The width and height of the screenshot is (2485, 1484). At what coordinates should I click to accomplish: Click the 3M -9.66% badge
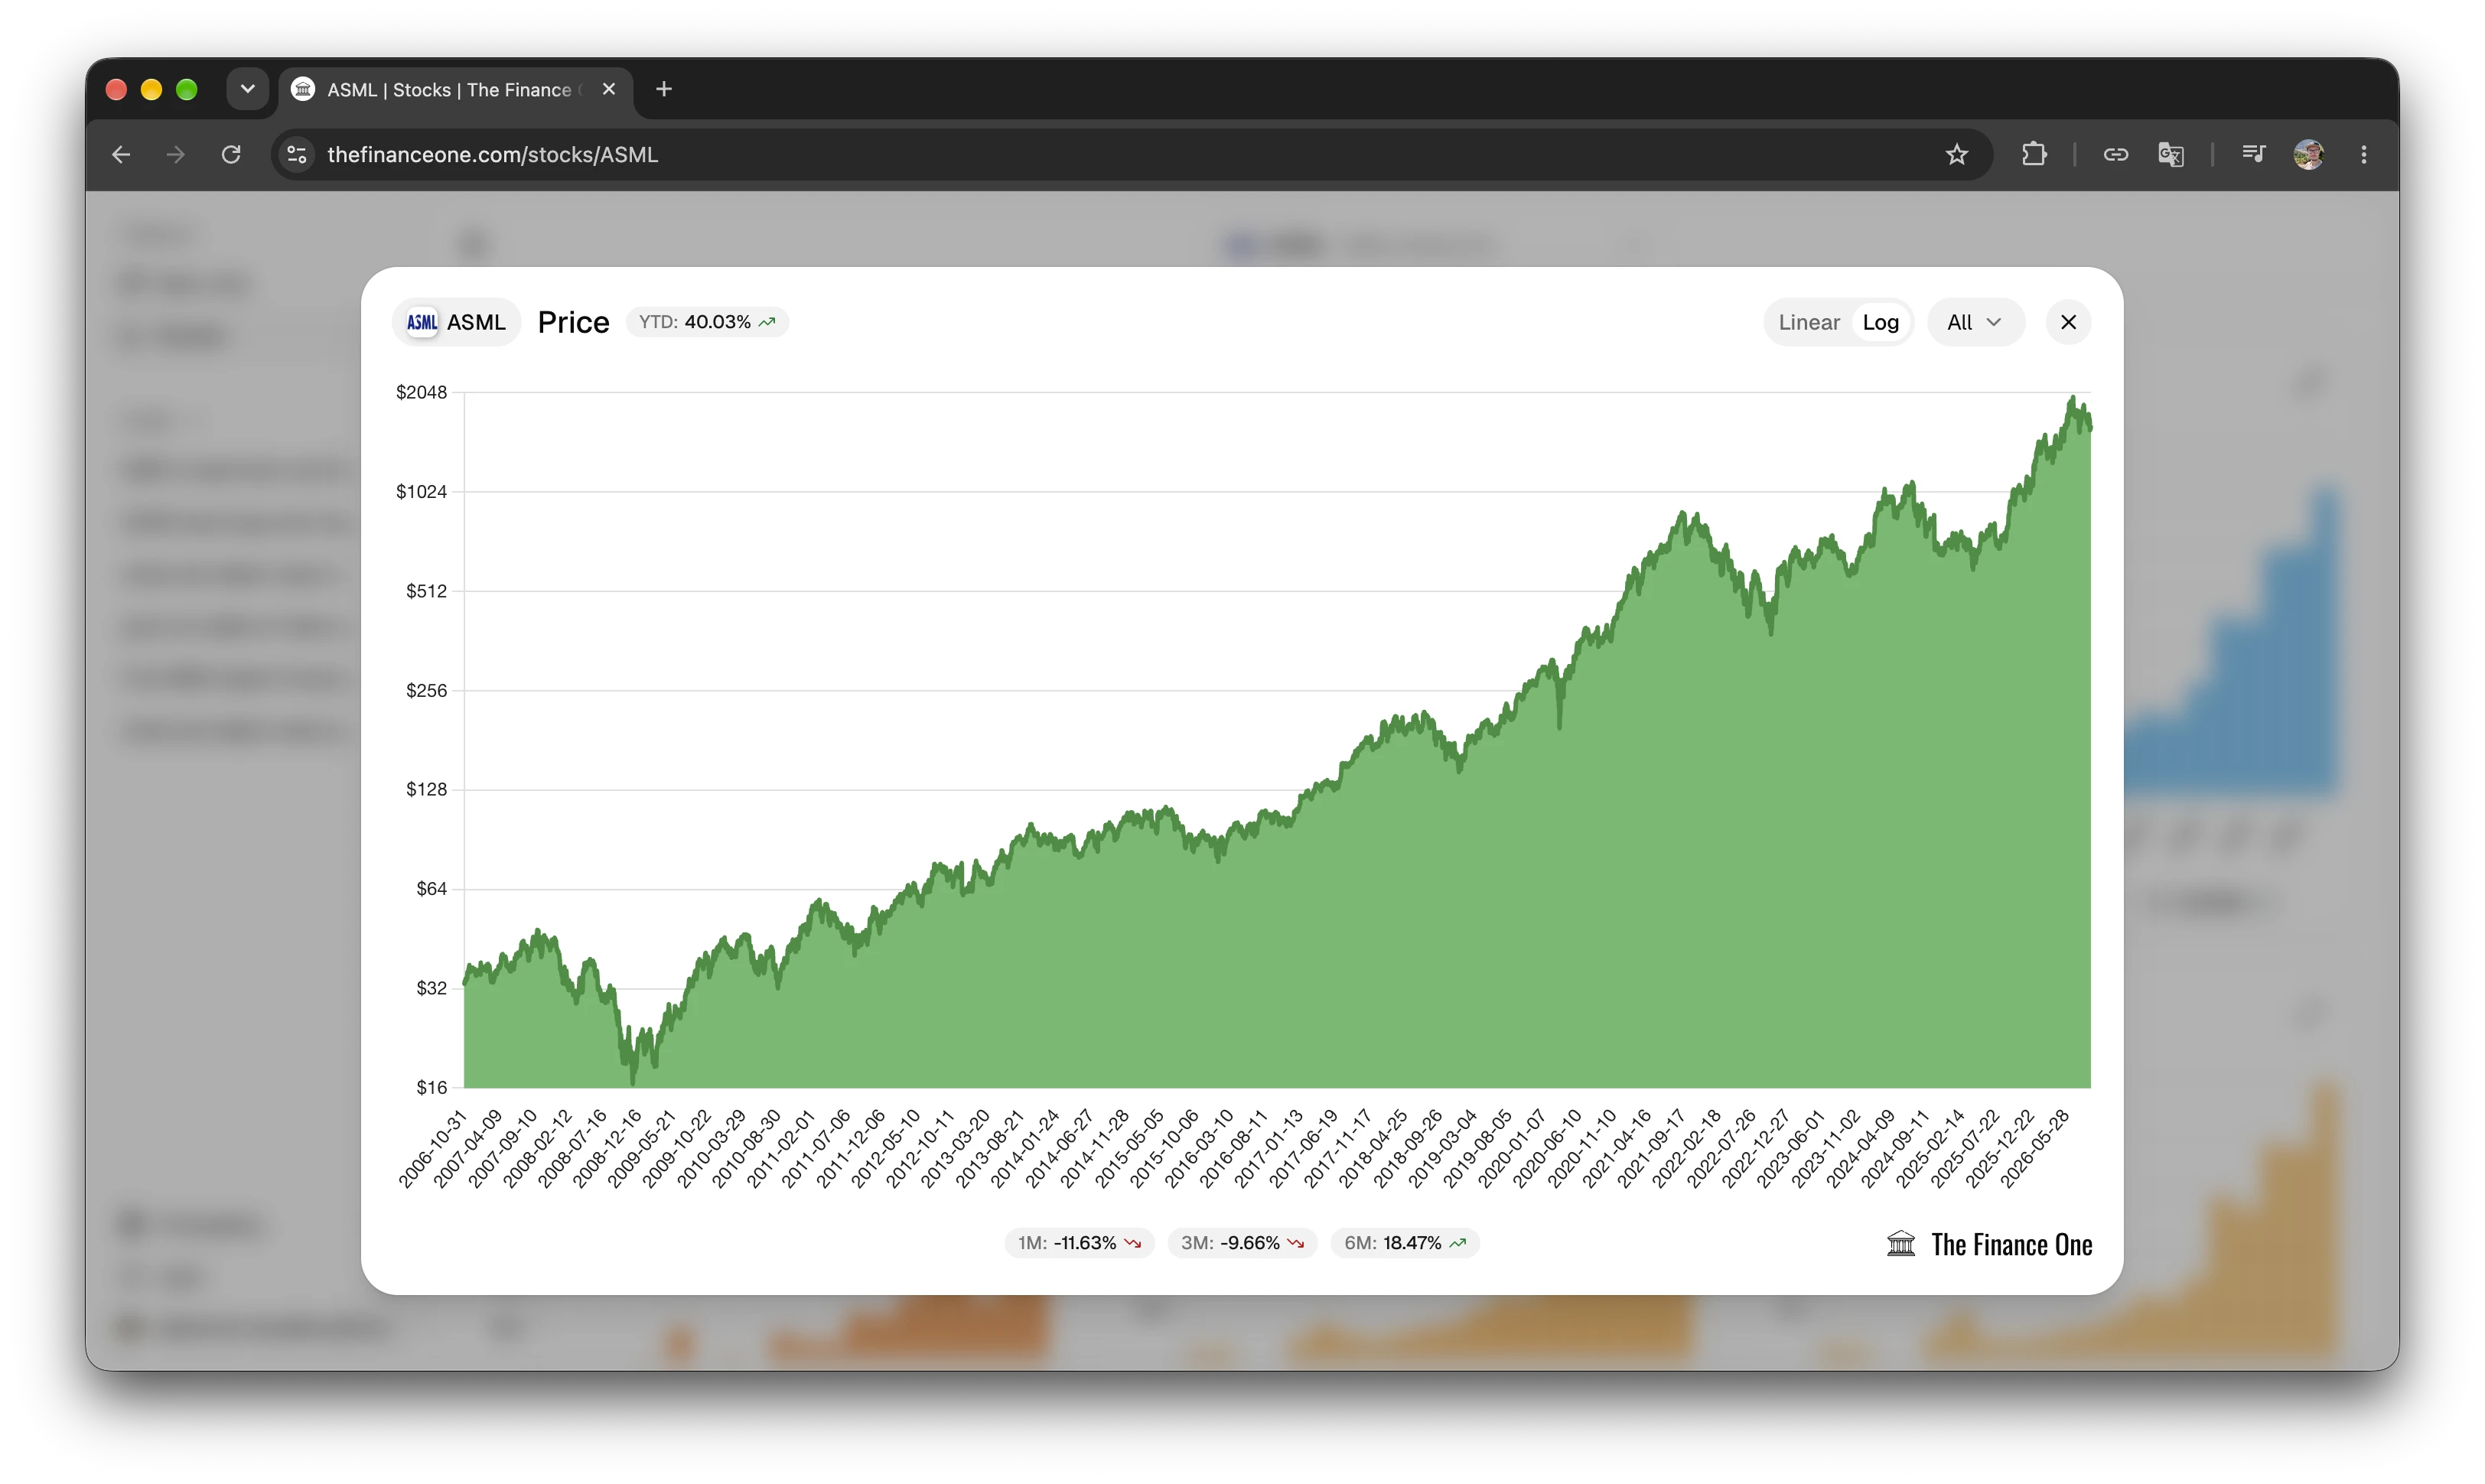tap(1242, 1243)
